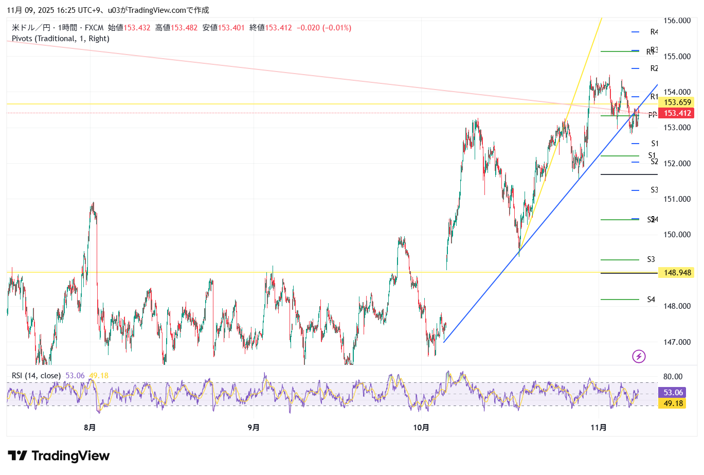
Task: Click the RSI (14, close) indicator title
Action: tap(36, 376)
